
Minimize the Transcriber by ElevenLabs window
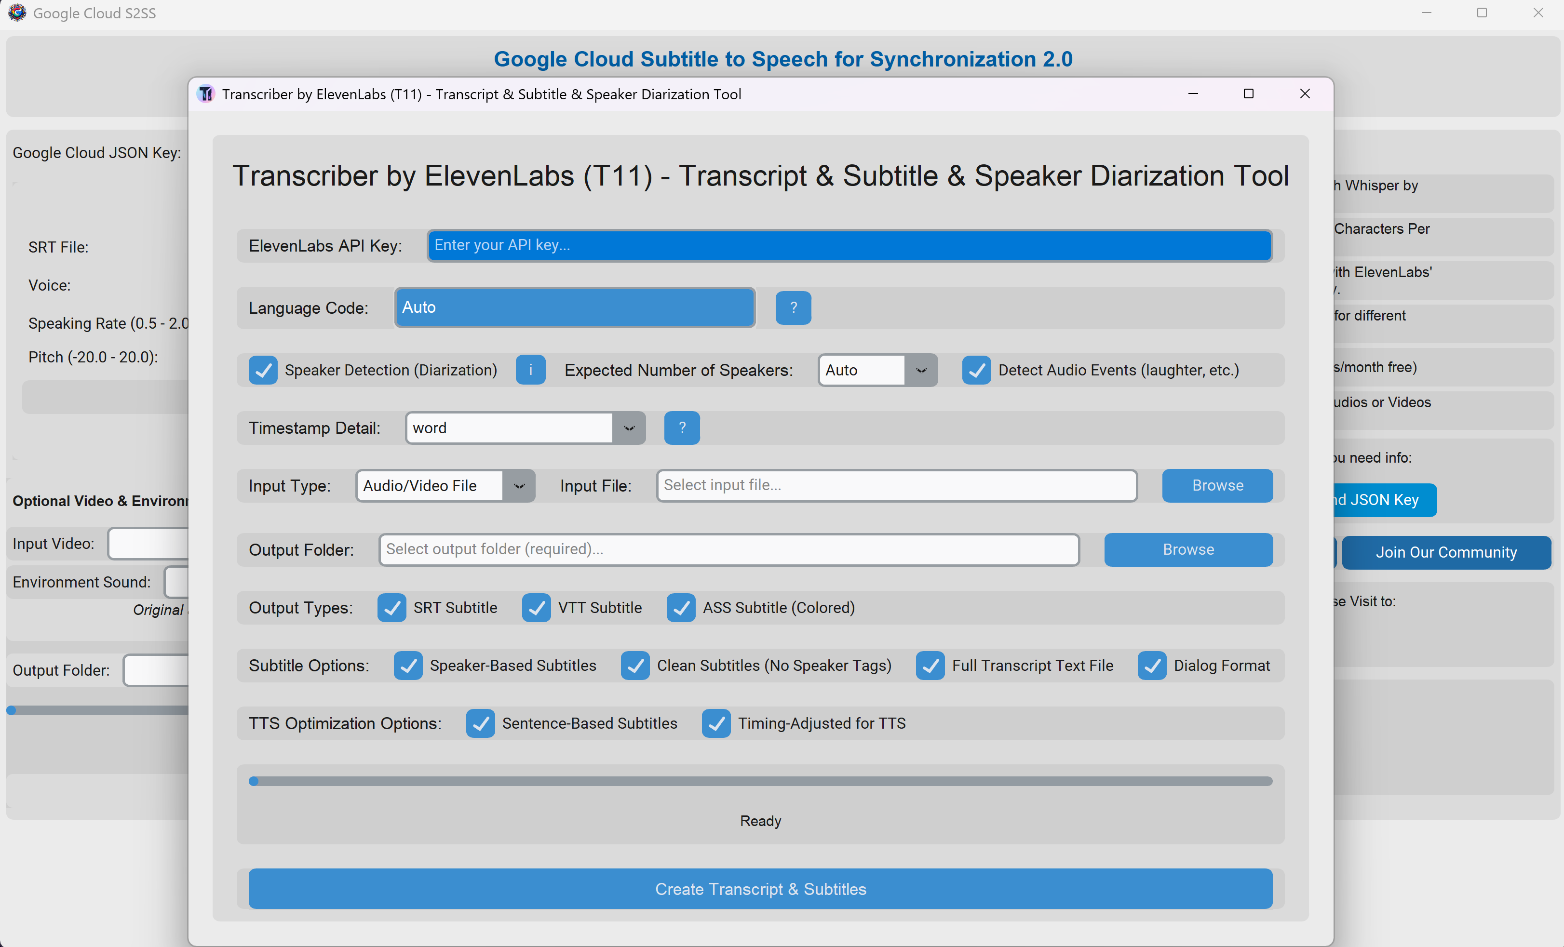1193,94
